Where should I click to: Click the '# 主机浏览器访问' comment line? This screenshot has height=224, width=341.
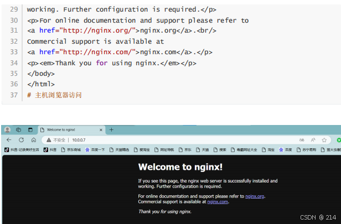point(54,95)
